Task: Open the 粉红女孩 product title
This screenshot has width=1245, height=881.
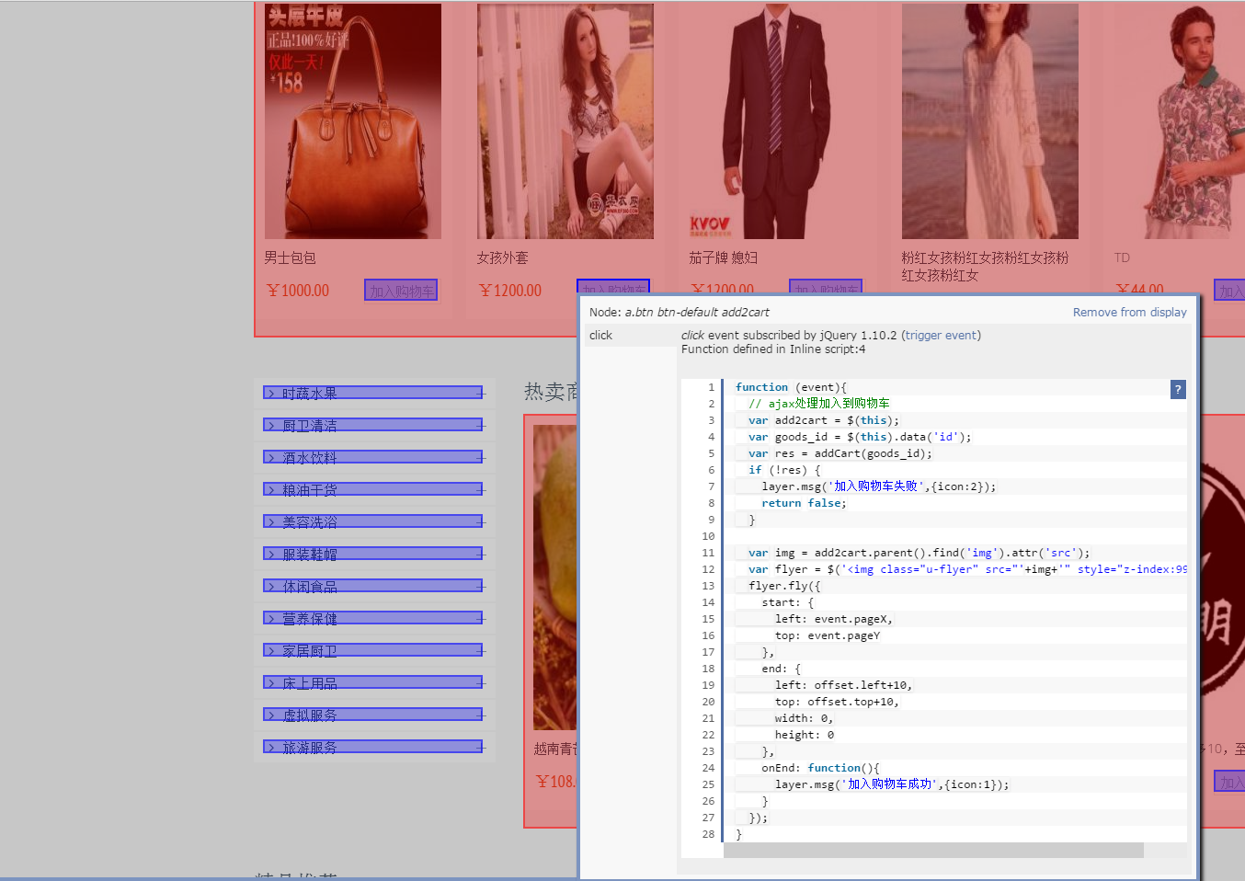Action: click(x=985, y=267)
